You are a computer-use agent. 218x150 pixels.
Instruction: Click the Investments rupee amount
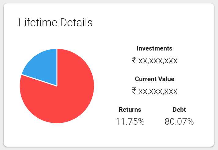tap(154, 61)
